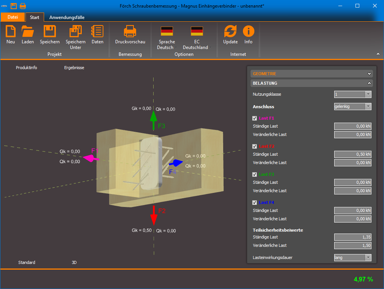Open the Lasteinwirkungsdauer dropdown

pos(353,257)
